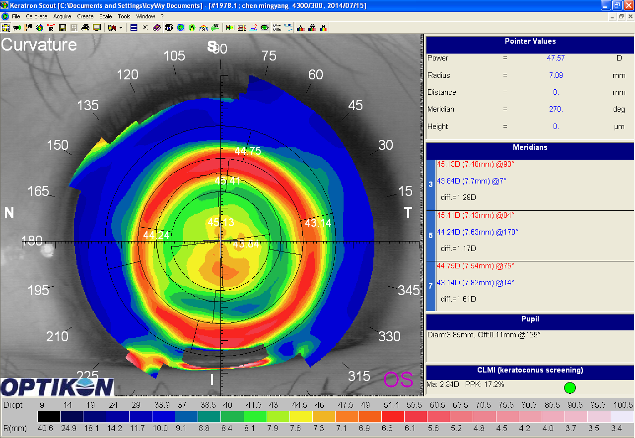Expand the dropdown arrow beside the map icon
This screenshot has width=635, height=438.
121,28
